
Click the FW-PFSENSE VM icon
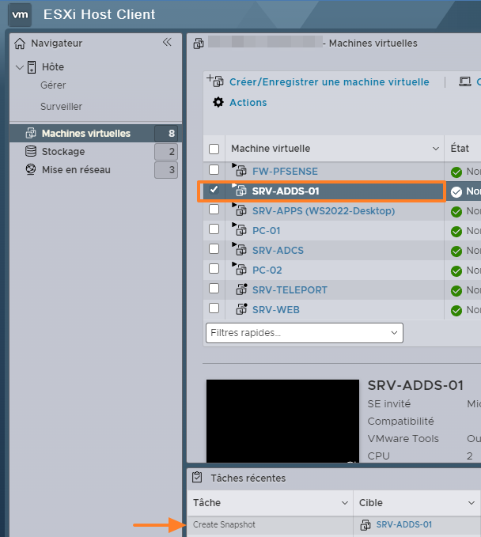click(x=240, y=171)
